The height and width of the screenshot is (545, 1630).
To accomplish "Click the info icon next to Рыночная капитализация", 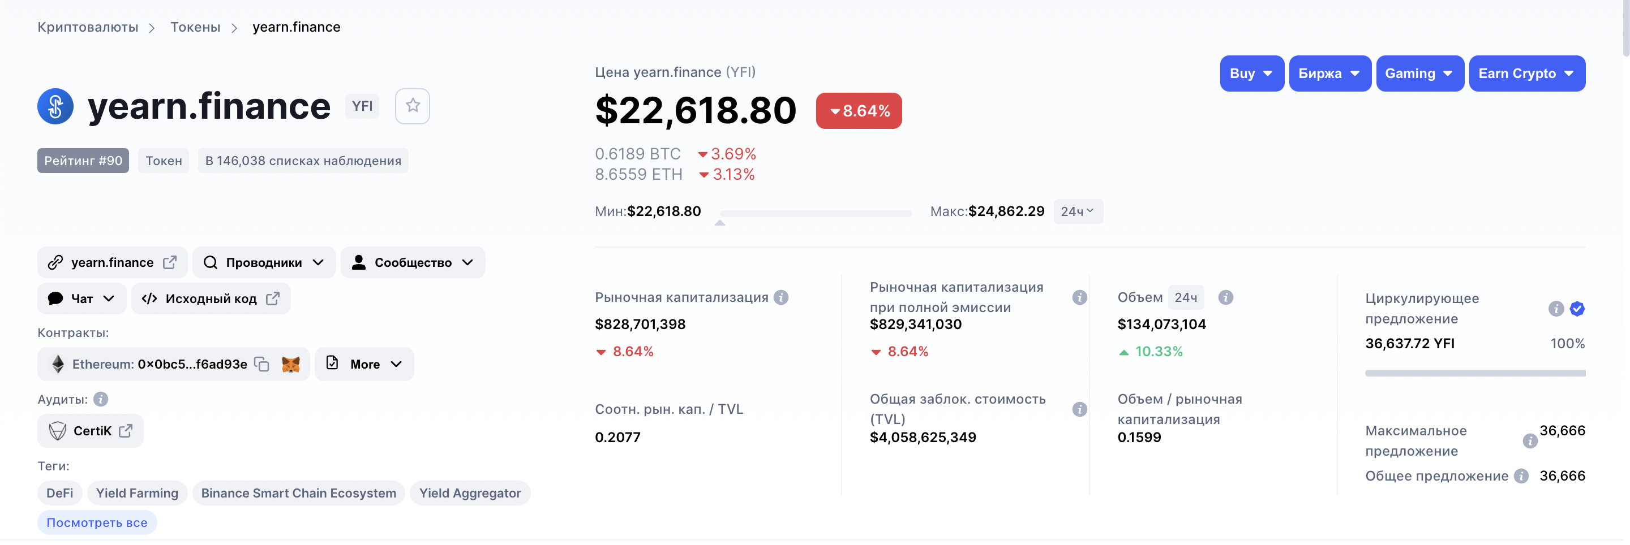I will [782, 297].
